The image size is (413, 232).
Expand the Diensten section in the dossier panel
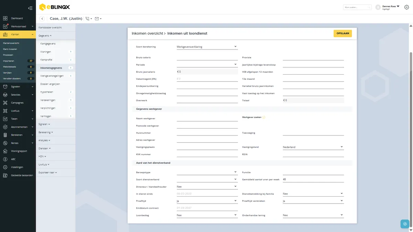pos(44,148)
